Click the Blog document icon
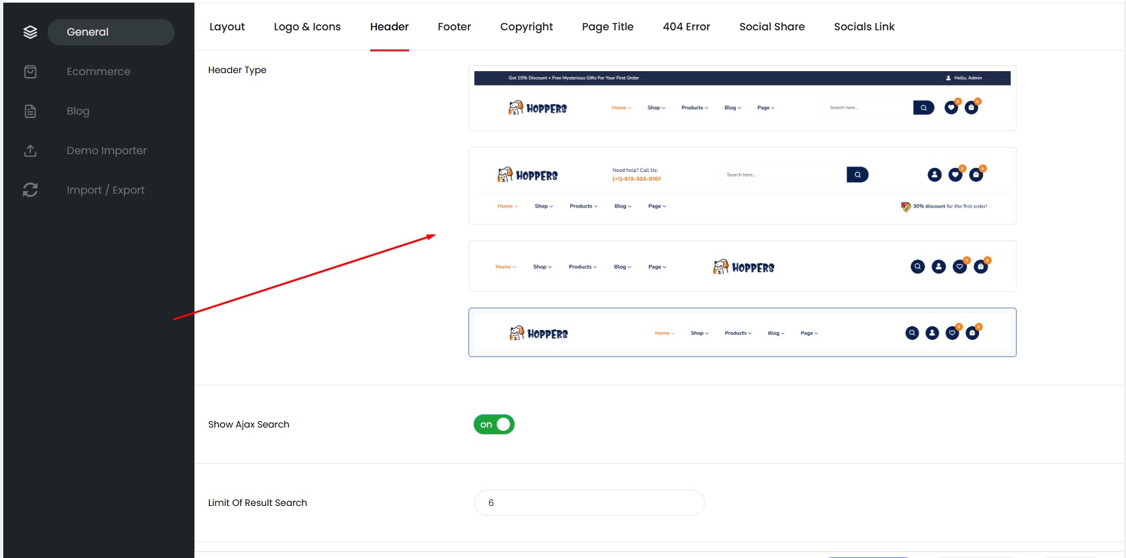This screenshot has width=1126, height=558. click(x=30, y=111)
